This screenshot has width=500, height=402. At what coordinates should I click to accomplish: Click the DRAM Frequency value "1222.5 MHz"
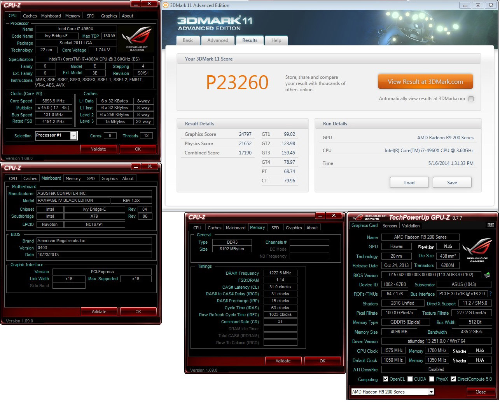click(x=280, y=273)
